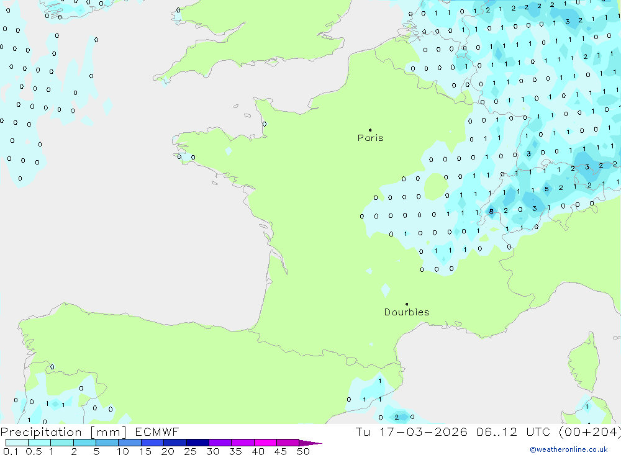The height and width of the screenshot is (455, 621).
Task: Click the Dourbies location marker dot
Action: pyautogui.click(x=407, y=304)
